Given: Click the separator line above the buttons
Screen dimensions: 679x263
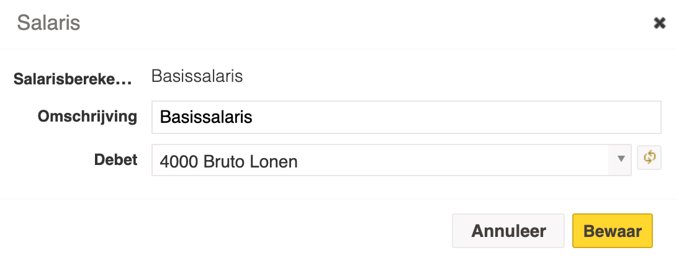Looking at the screenshot, I should (339, 199).
